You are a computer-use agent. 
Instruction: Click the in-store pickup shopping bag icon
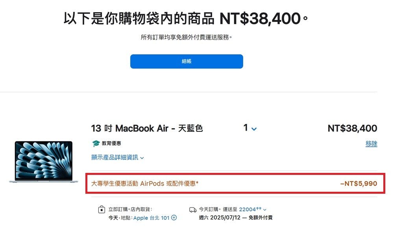click(x=102, y=209)
